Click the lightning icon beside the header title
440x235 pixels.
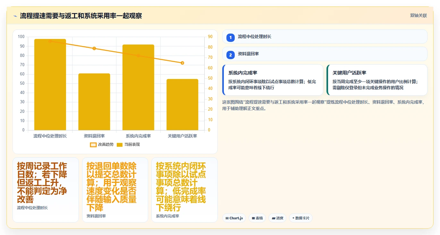click(x=15, y=16)
